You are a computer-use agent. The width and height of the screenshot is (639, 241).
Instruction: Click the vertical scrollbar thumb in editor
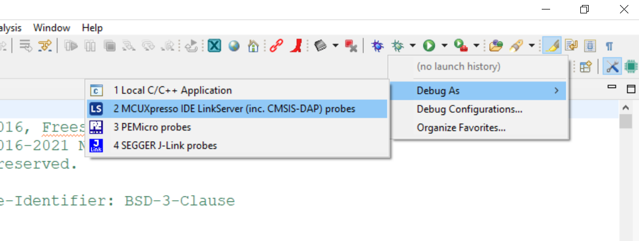pyautogui.click(x=625, y=120)
